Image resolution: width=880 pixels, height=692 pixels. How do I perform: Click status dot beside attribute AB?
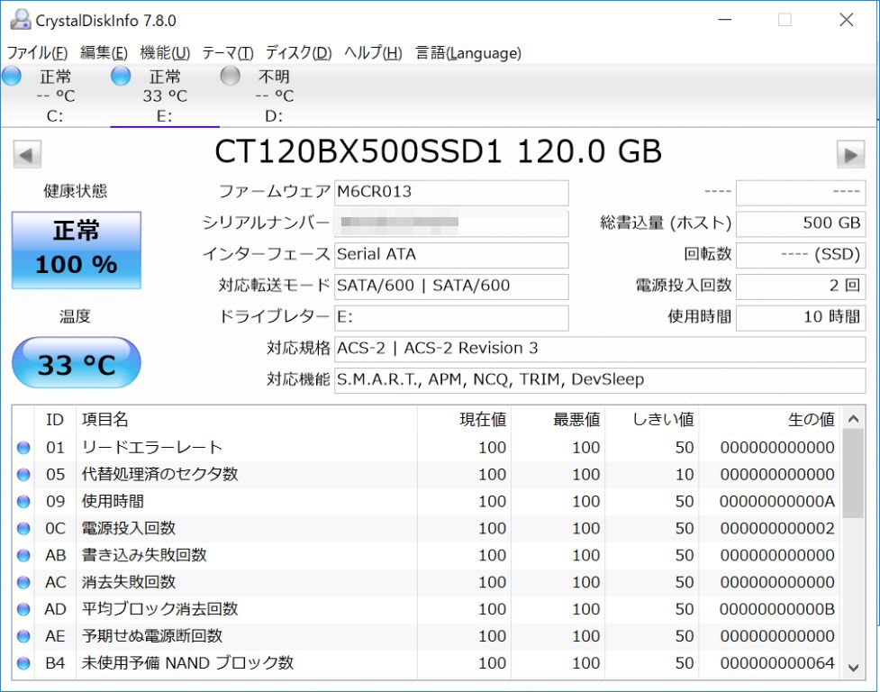click(x=23, y=555)
